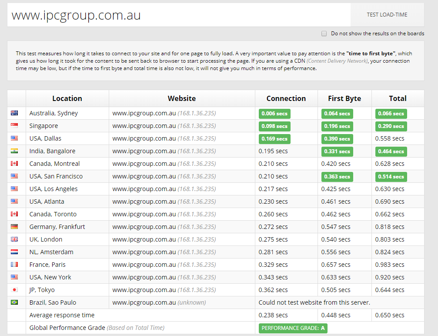Click the 0.006 secs connection badge
The height and width of the screenshot is (336, 438).
(274, 114)
